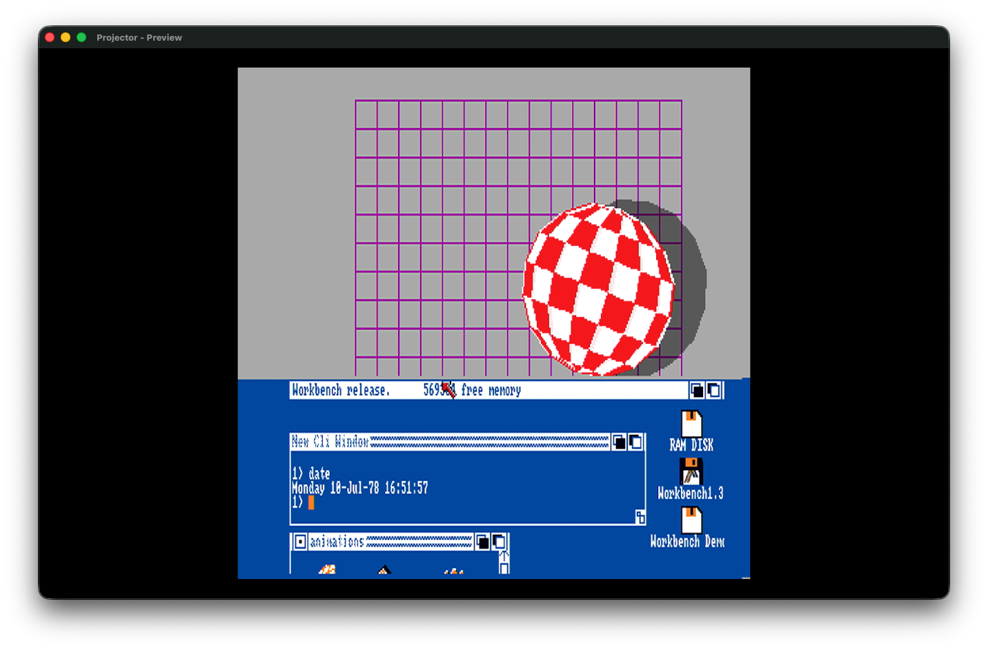Bring the New Cli Window to front

635,442
